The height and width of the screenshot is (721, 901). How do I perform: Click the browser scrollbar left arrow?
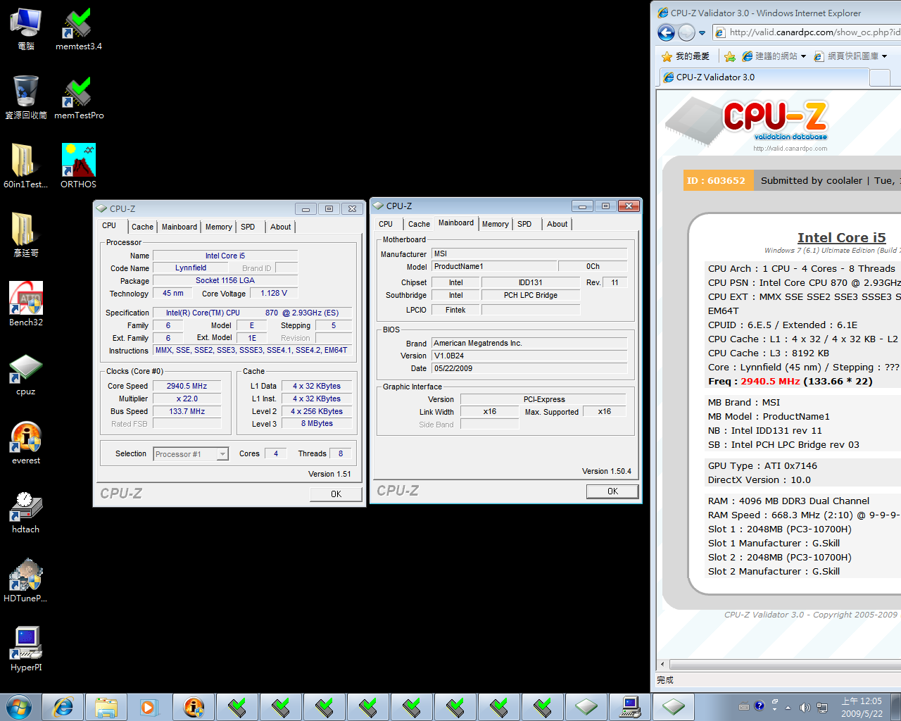pyautogui.click(x=662, y=665)
